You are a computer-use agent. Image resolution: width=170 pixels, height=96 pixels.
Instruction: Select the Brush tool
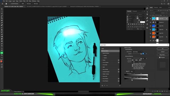tap(2, 27)
